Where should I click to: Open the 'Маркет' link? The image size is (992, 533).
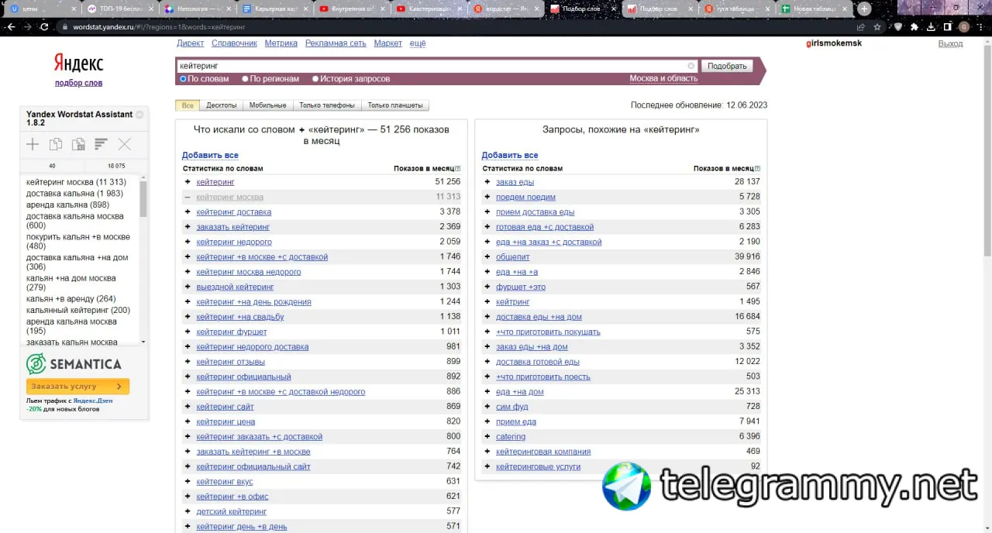click(x=388, y=43)
